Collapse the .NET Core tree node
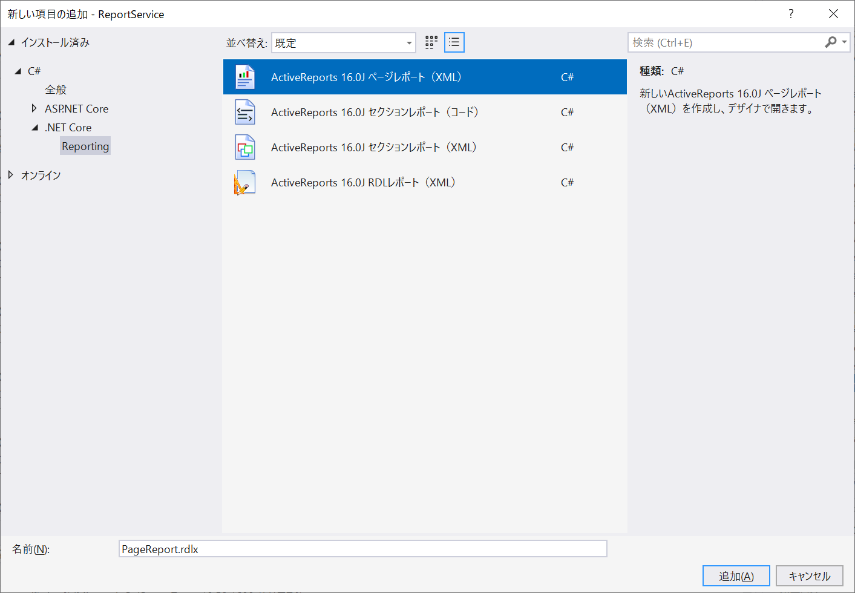 click(35, 128)
